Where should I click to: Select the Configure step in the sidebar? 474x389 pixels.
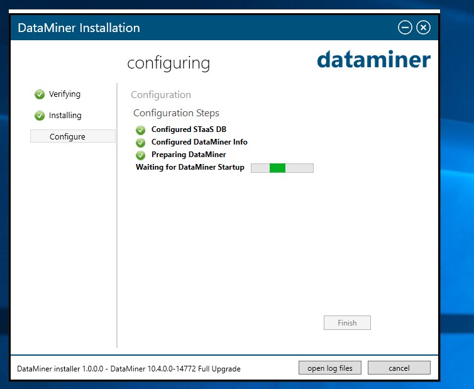coord(73,136)
